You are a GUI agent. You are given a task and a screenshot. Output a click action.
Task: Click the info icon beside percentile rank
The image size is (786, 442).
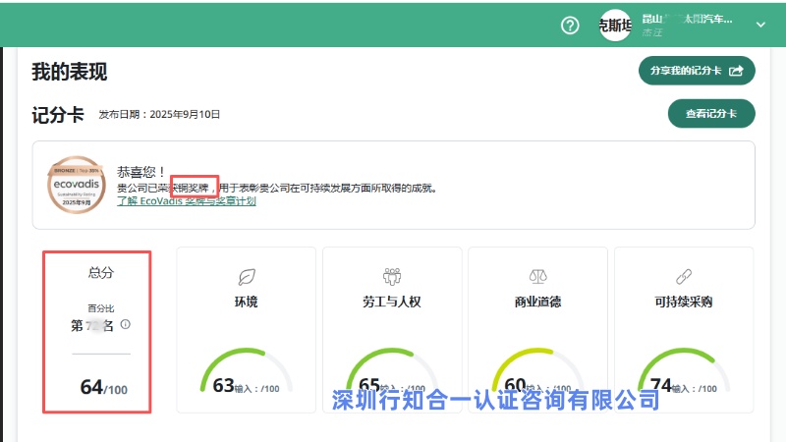(125, 324)
